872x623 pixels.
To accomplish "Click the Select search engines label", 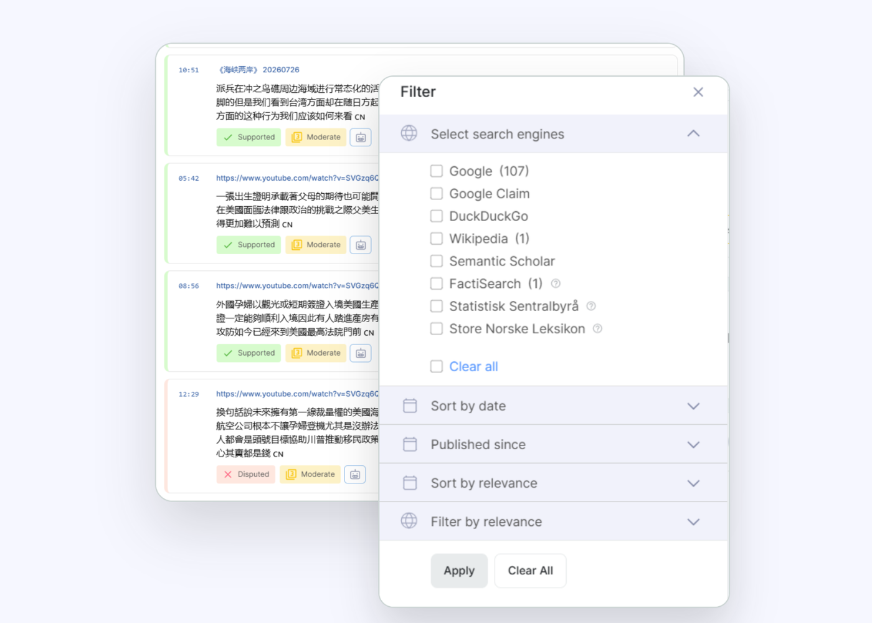I will click(x=497, y=134).
